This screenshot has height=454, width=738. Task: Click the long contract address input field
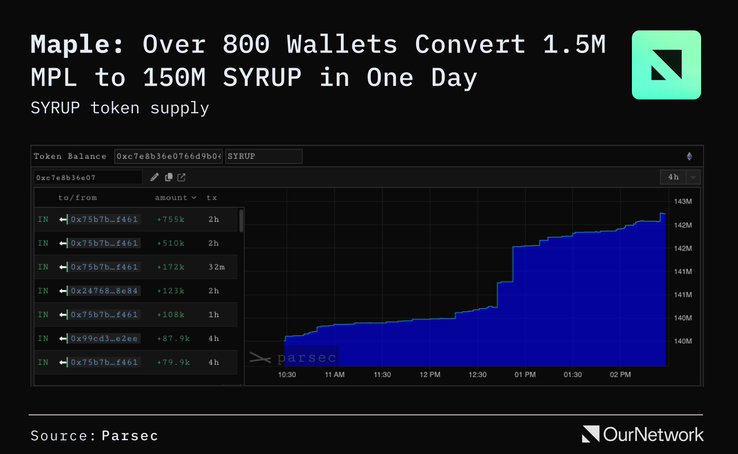[x=168, y=157]
